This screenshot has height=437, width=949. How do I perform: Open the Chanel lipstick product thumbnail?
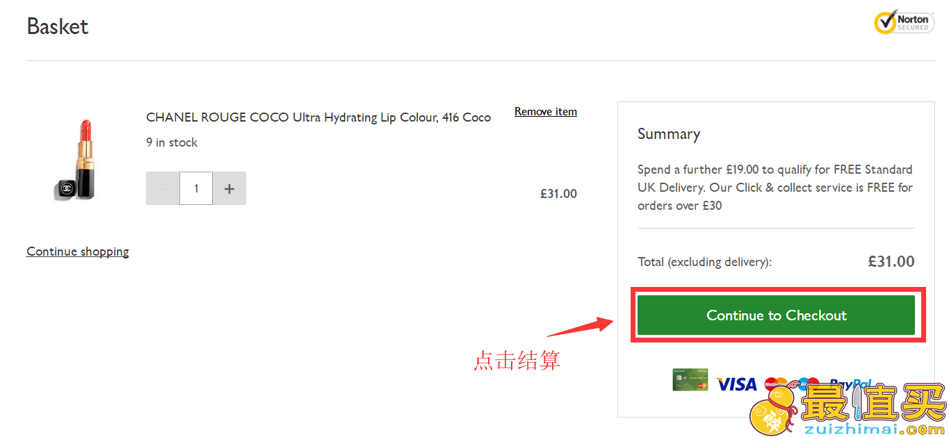tap(75, 160)
